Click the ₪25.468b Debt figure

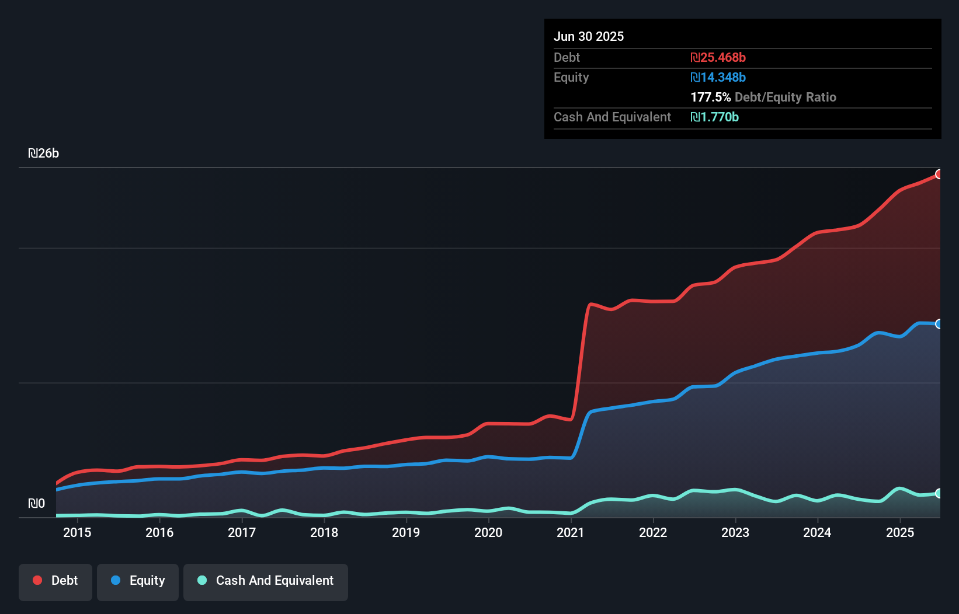[x=718, y=57]
